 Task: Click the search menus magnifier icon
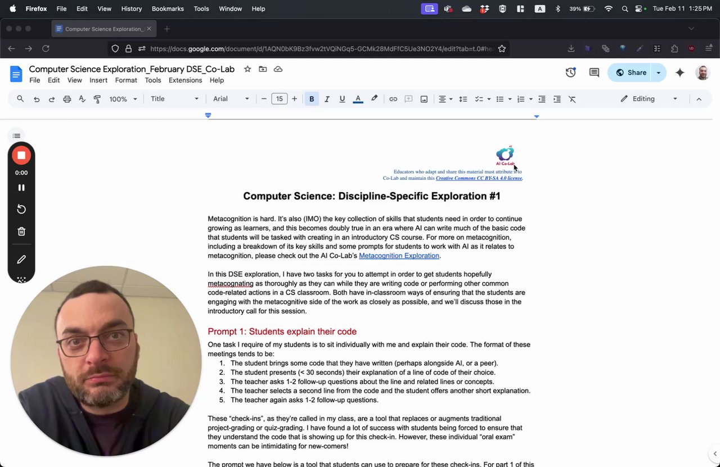coord(20,99)
